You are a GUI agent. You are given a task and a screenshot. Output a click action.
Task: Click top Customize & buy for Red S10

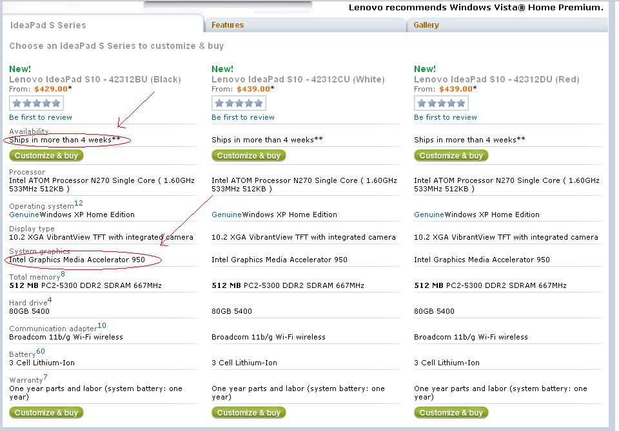[x=451, y=155]
